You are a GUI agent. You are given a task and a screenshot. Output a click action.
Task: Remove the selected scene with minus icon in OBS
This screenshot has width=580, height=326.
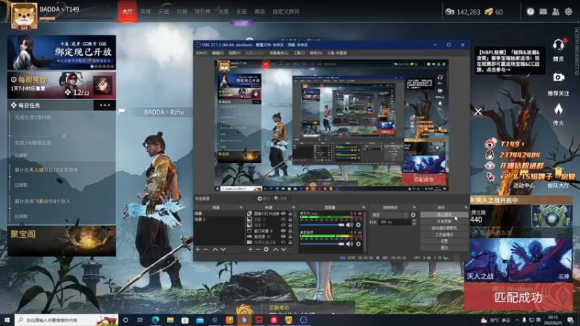[206, 249]
